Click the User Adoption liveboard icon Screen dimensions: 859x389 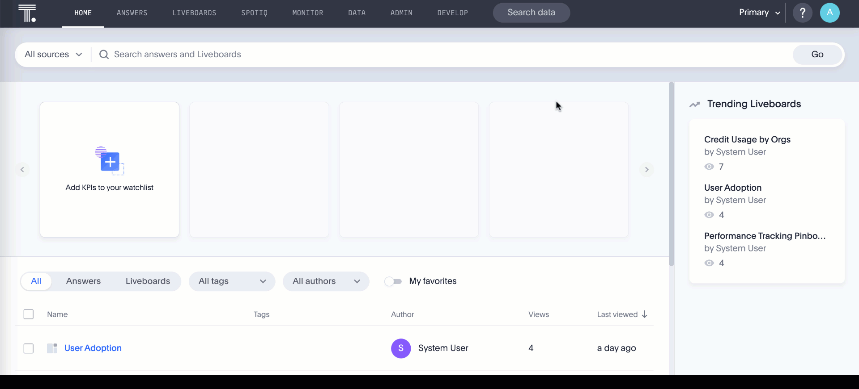[x=52, y=348]
